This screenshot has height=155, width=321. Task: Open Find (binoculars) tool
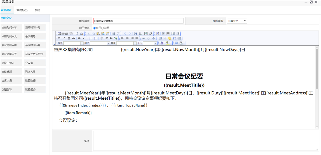[135, 34]
